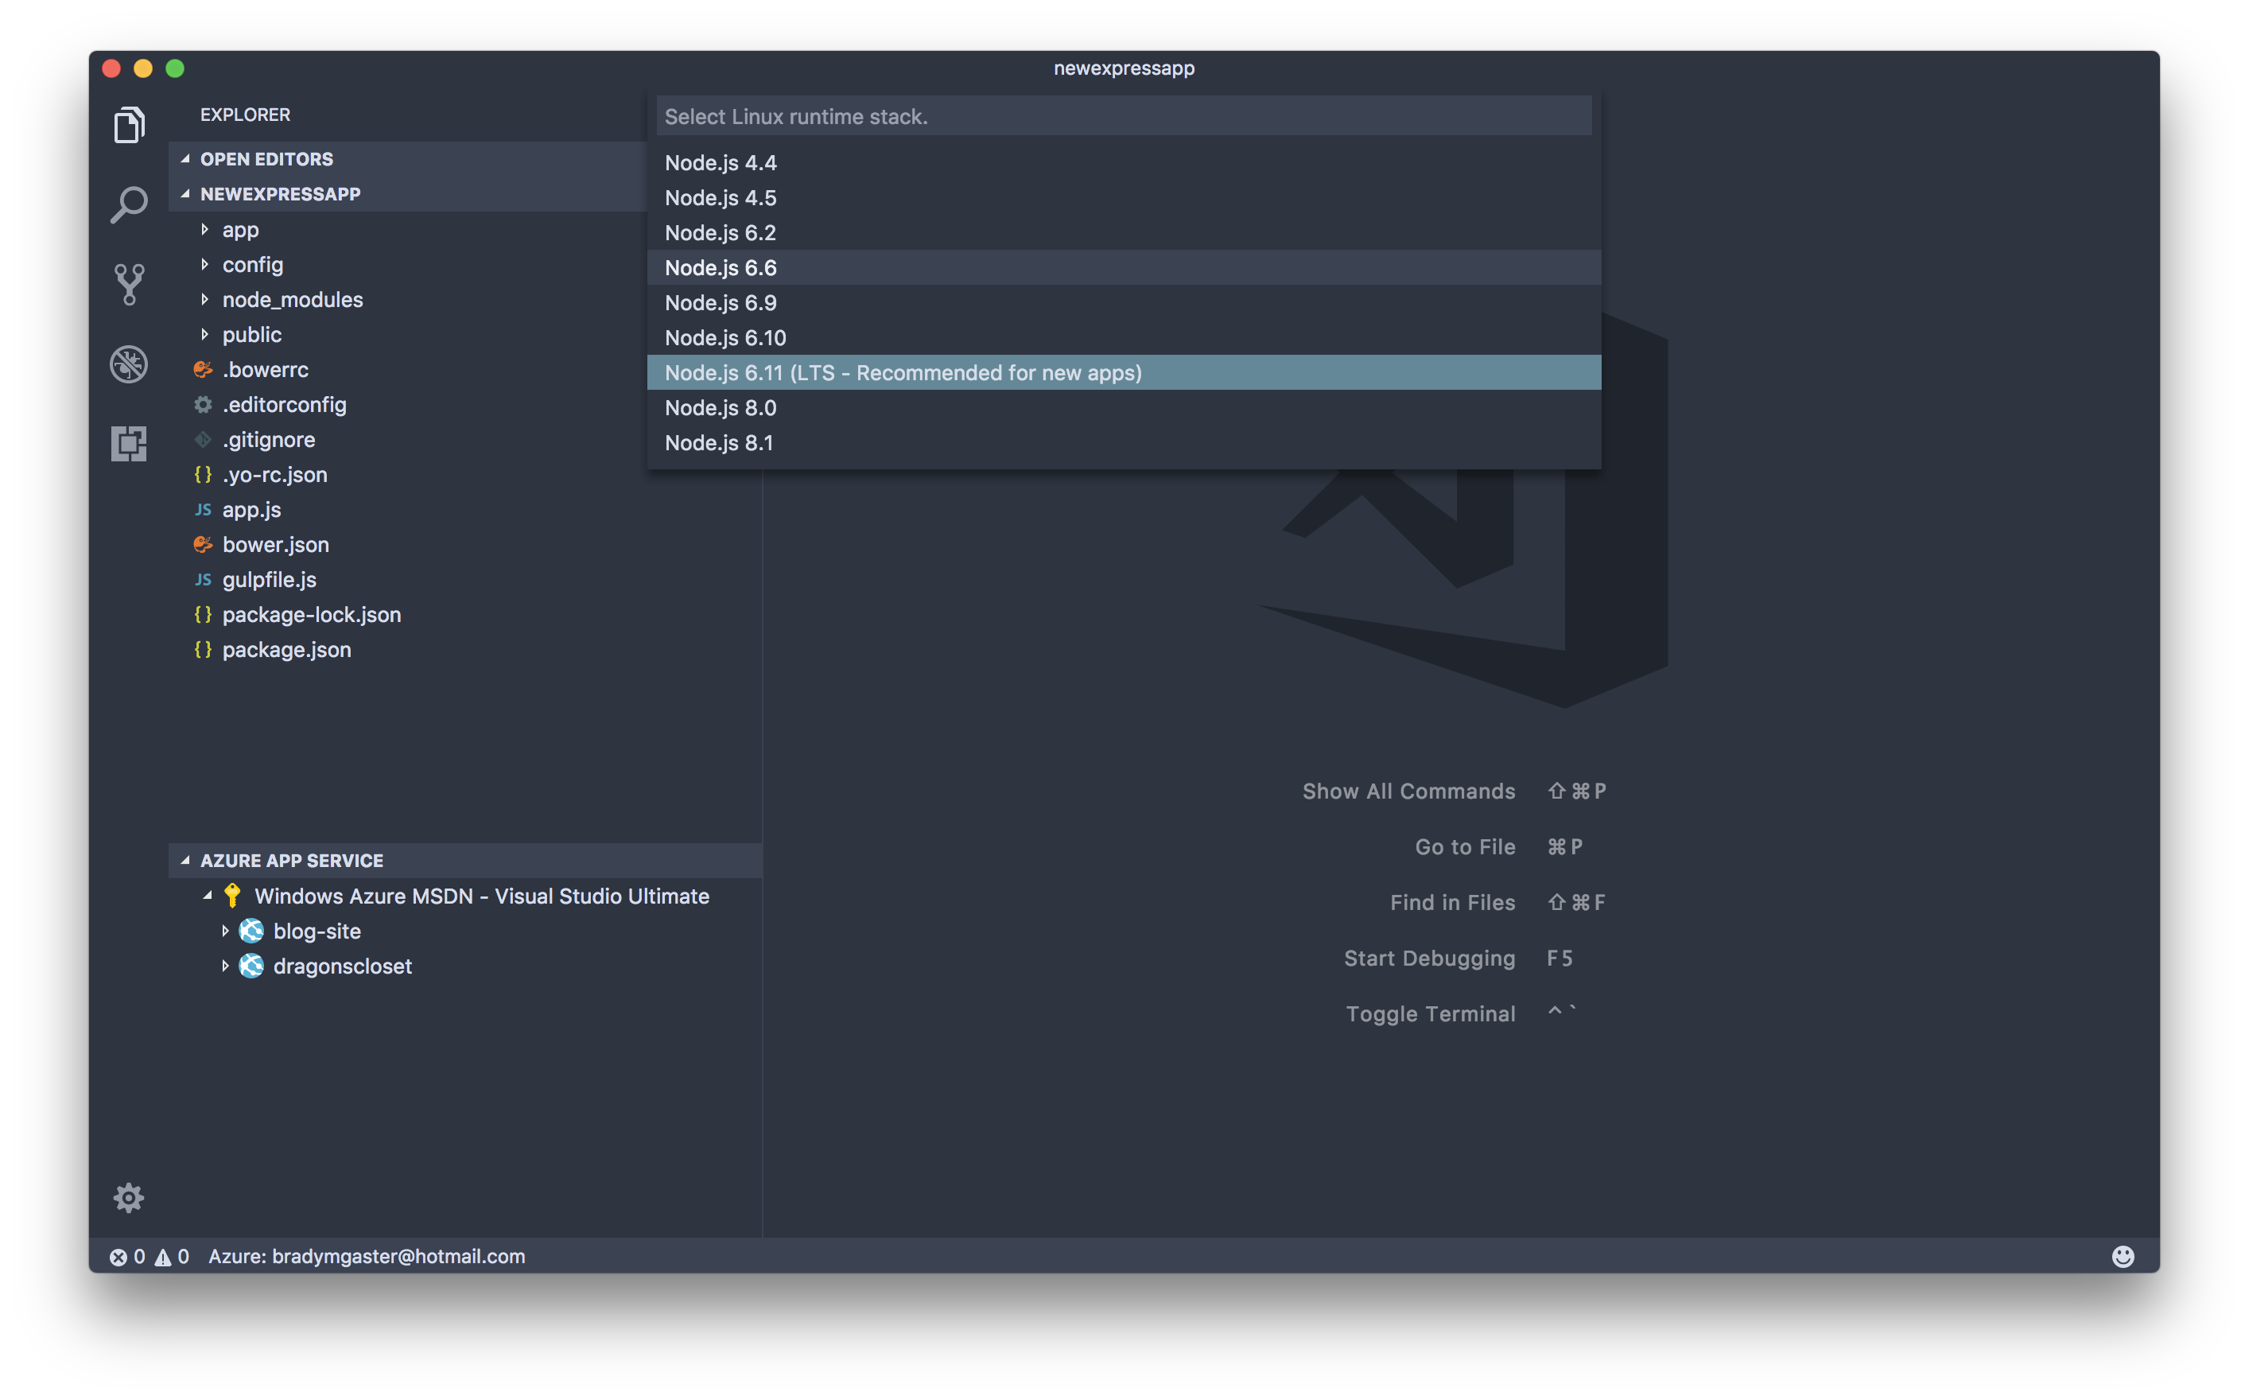Click the Go to File hint text
This screenshot has height=1400, width=2249.
tap(1465, 846)
